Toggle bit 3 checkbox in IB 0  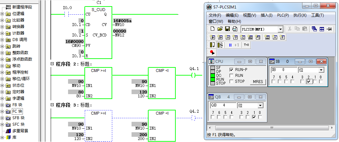tap(302, 81)
